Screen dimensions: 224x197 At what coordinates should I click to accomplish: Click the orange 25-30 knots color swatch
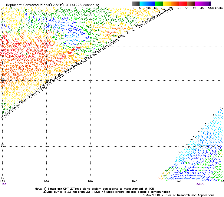point(175,4)
